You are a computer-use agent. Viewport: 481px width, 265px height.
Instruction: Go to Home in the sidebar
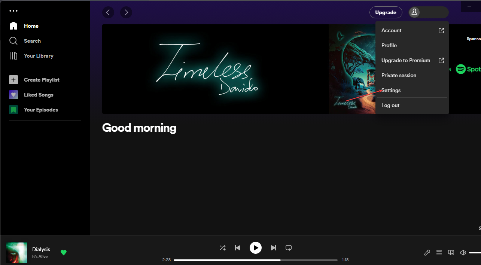[x=24, y=26]
